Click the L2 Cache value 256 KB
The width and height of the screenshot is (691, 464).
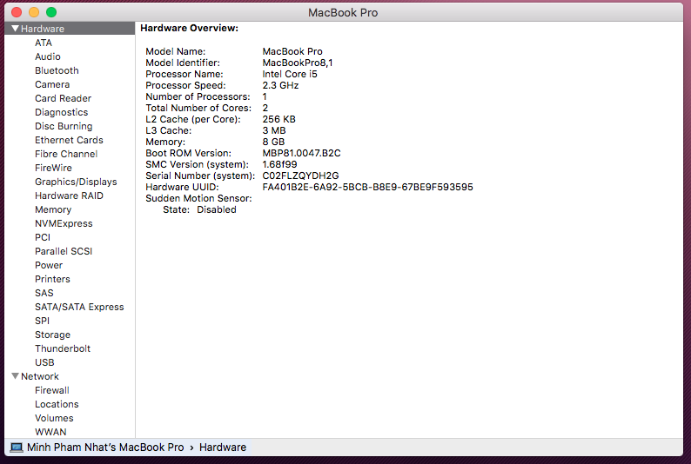[x=278, y=119]
